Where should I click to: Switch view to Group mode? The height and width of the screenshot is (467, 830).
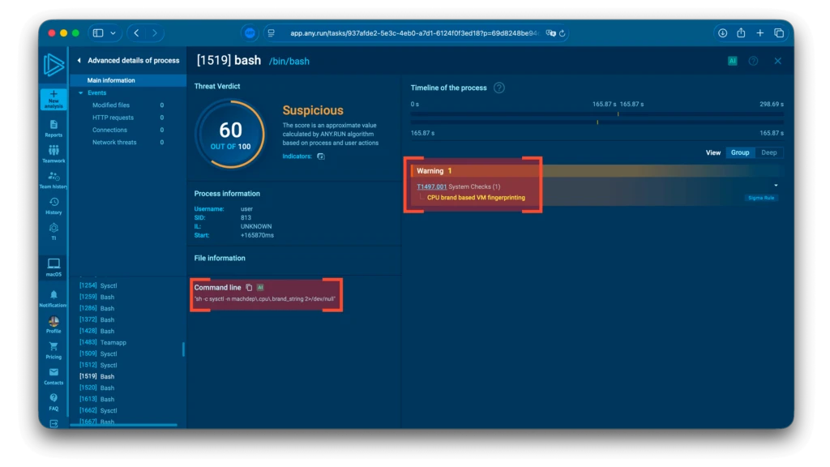[x=739, y=152]
